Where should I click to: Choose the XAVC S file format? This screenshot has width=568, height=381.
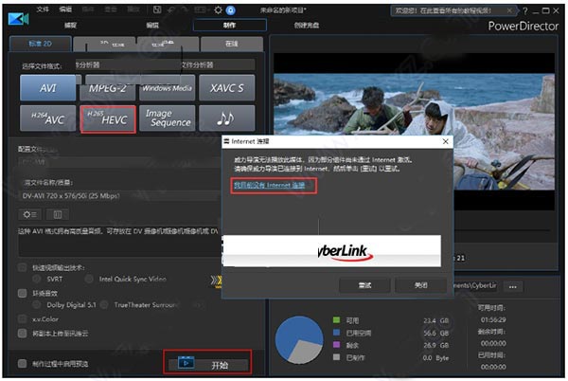[x=227, y=88]
